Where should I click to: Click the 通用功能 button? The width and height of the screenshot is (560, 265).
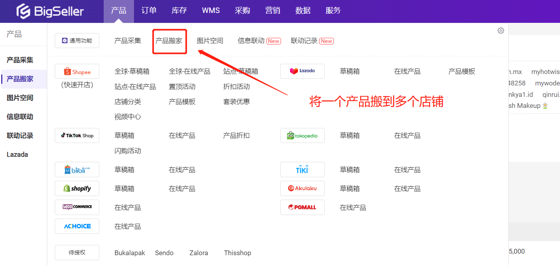77,40
